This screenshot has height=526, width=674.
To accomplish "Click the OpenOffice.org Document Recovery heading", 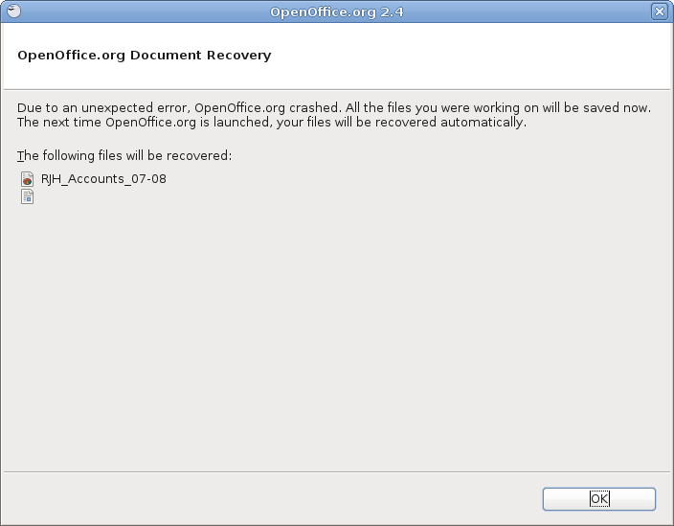I will (145, 55).
